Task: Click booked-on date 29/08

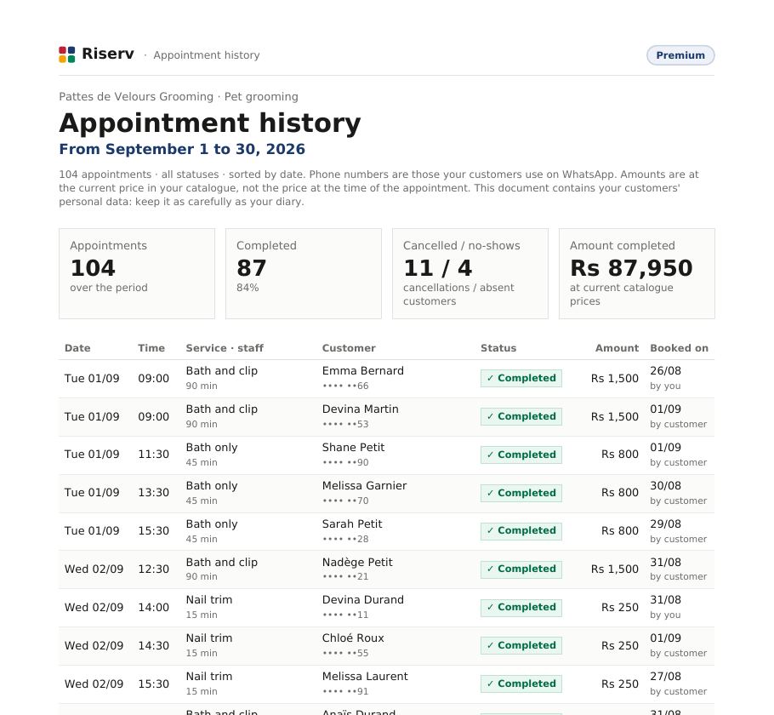Action: click(665, 523)
